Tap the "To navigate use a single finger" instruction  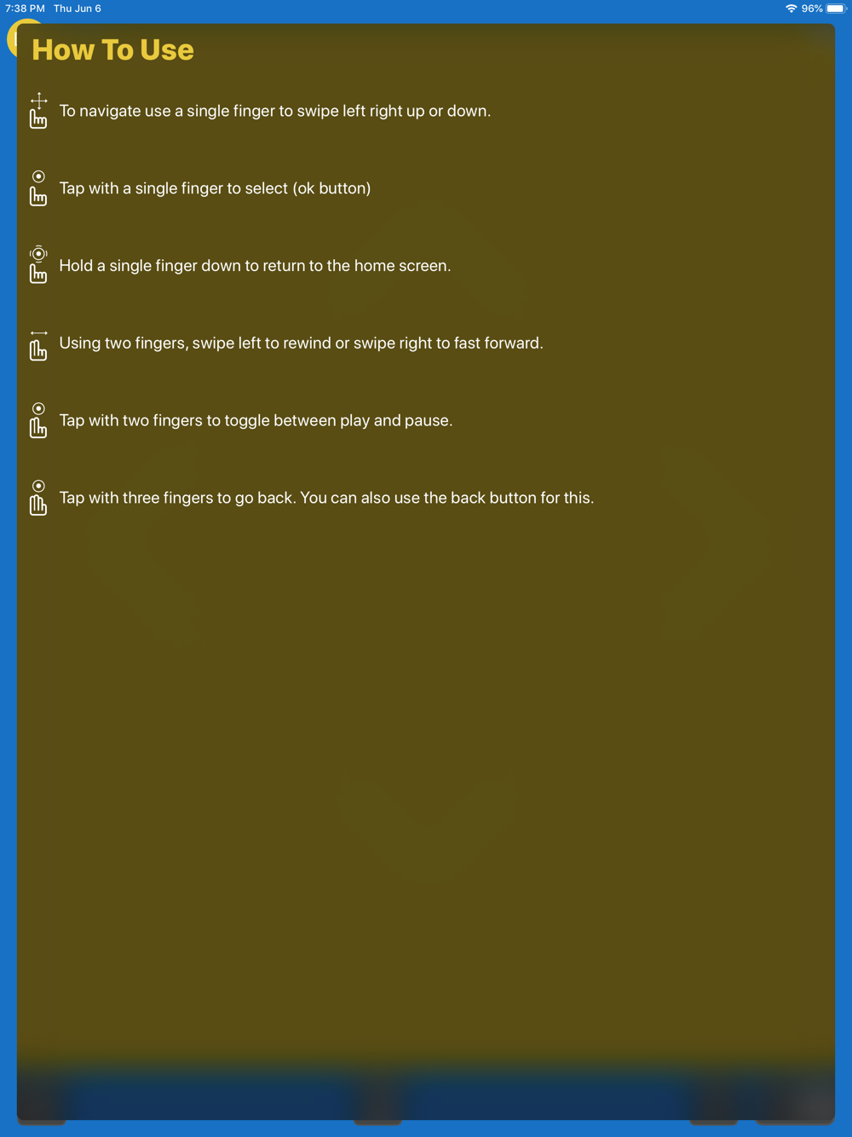tap(275, 111)
